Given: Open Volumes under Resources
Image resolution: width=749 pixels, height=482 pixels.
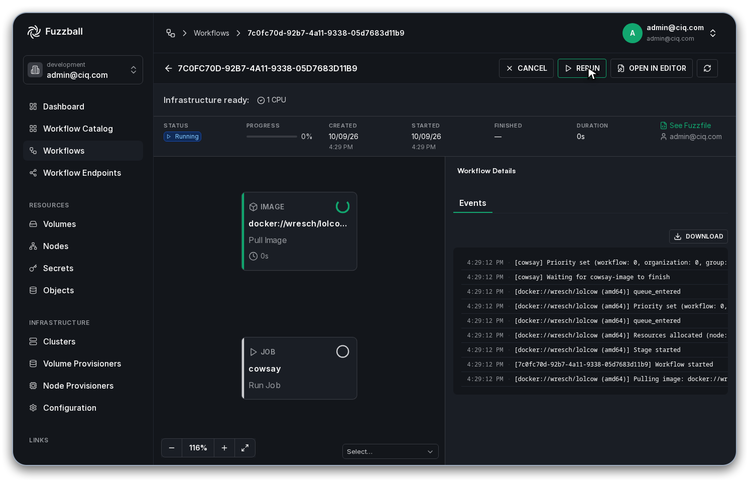Looking at the screenshot, I should (x=83, y=224).
